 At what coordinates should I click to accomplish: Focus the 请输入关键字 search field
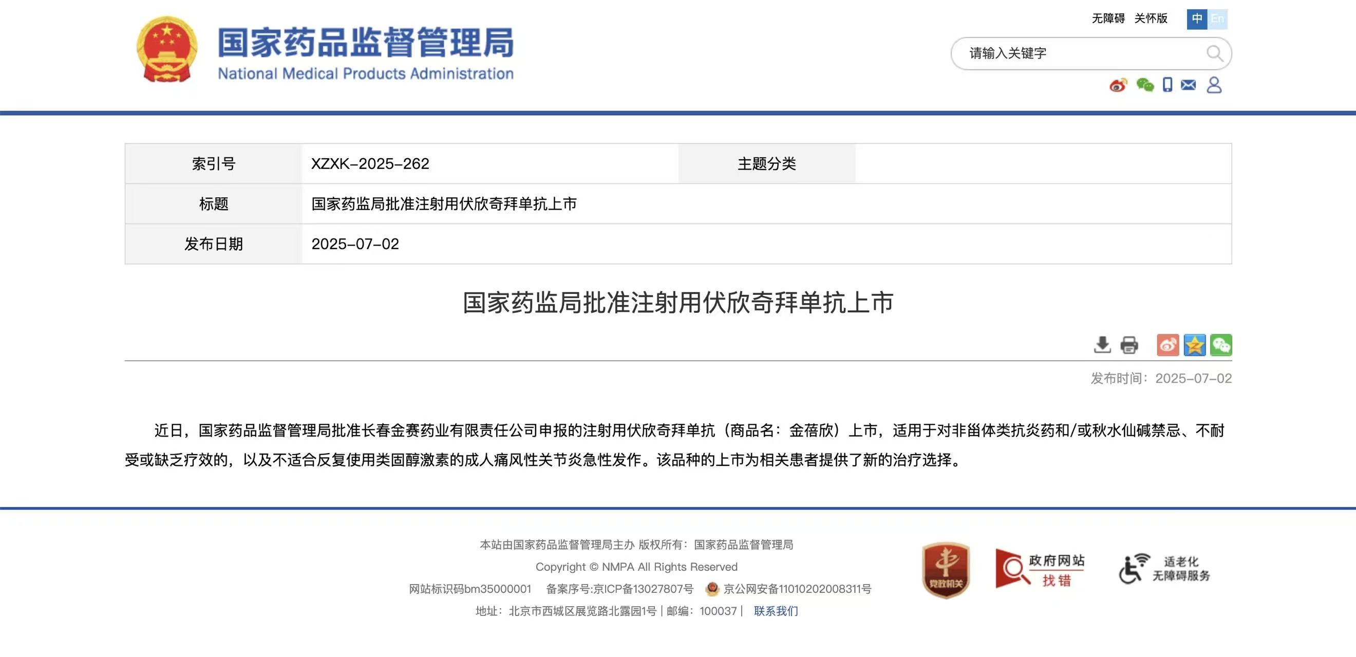coord(1090,53)
